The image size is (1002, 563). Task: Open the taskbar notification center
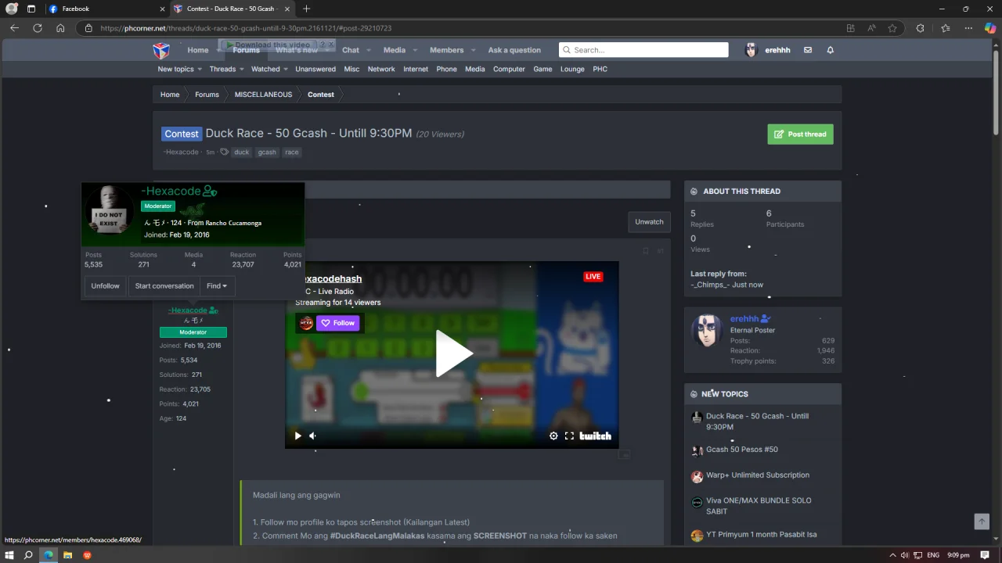[x=985, y=555]
